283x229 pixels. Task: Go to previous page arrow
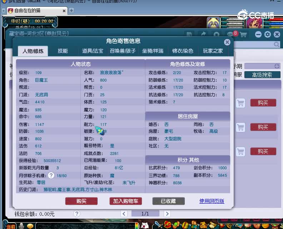click(x=124, y=214)
